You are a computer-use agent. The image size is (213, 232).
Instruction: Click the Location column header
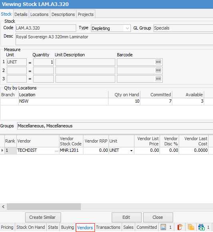pyautogui.click(x=63, y=95)
